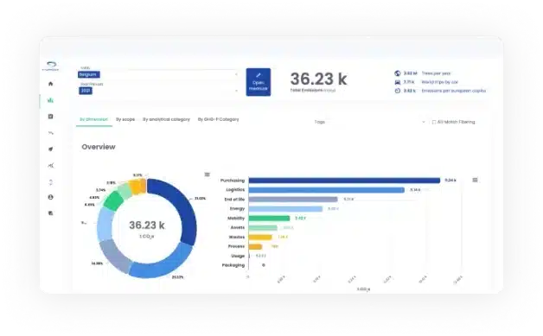Click the 'Packaging' axis label

[233, 265]
